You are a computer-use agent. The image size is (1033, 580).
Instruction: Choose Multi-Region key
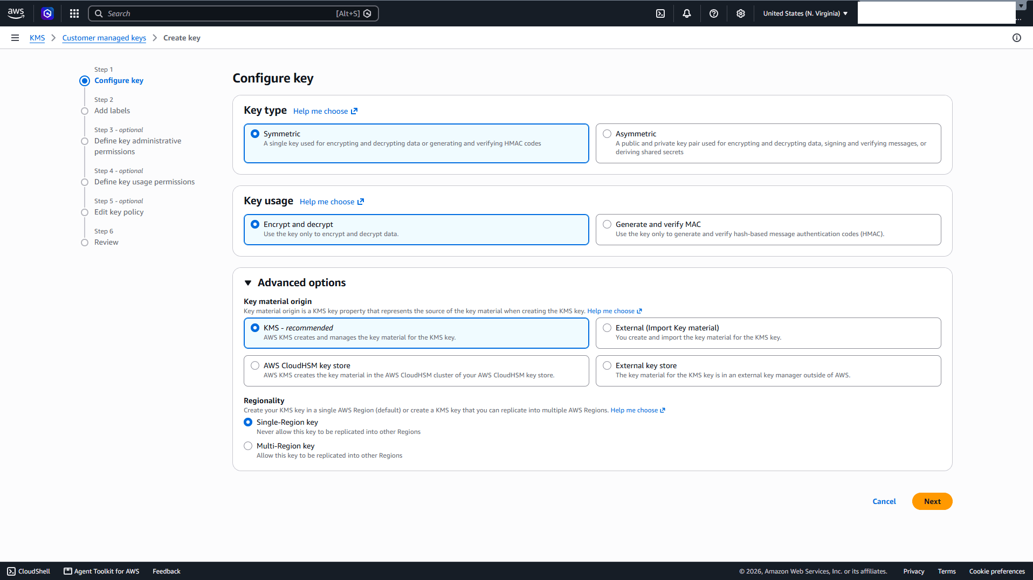point(248,446)
